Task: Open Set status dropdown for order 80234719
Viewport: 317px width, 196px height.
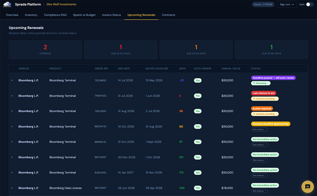Action: pos(259,129)
